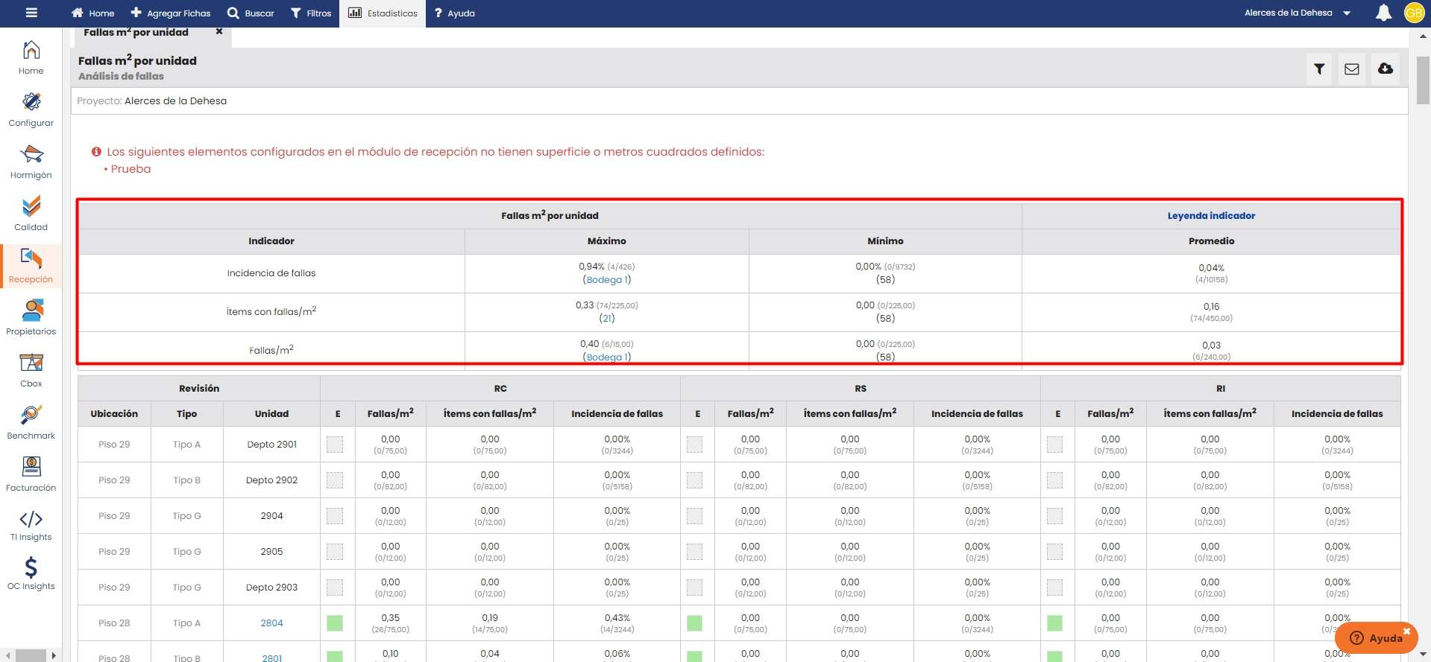1431x662 pixels.
Task: Toggle the hamburger menu
Action: click(31, 13)
